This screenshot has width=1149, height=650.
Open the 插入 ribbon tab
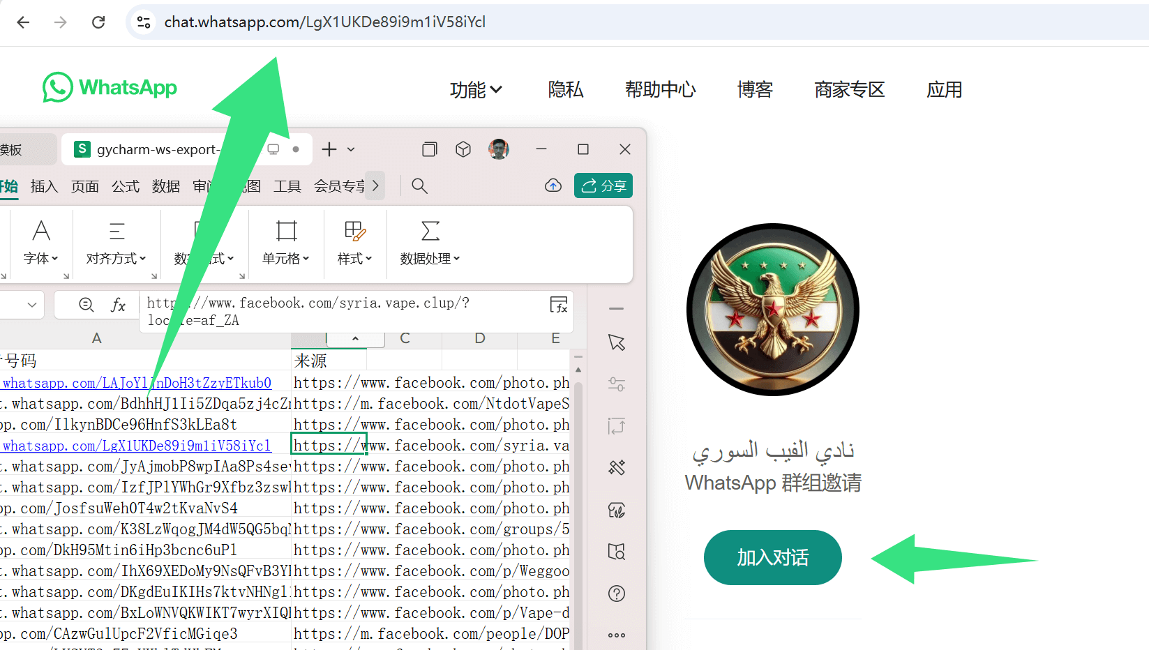point(44,186)
